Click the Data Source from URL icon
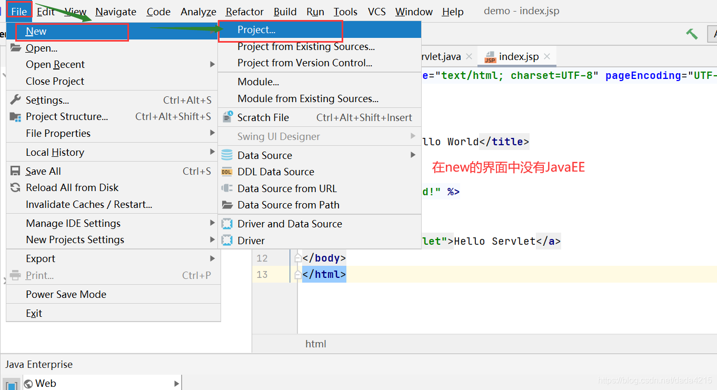This screenshot has height=390, width=717. point(227,188)
